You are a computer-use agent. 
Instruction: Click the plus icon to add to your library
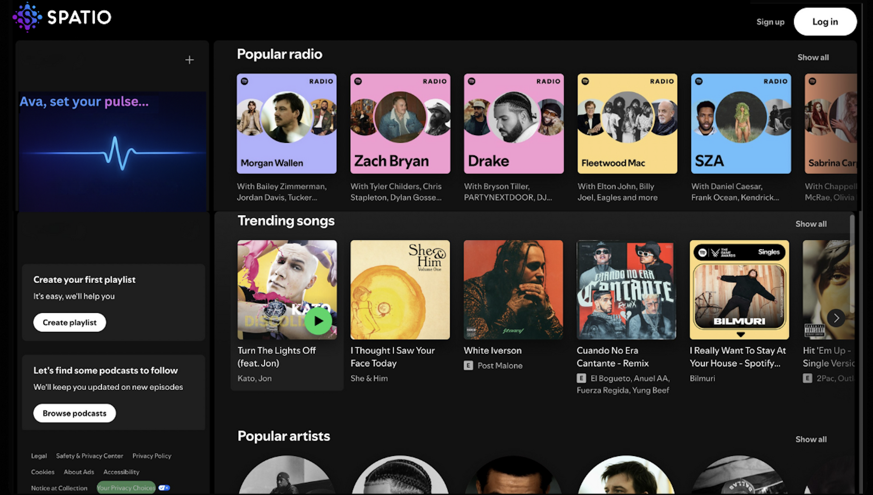click(x=189, y=60)
